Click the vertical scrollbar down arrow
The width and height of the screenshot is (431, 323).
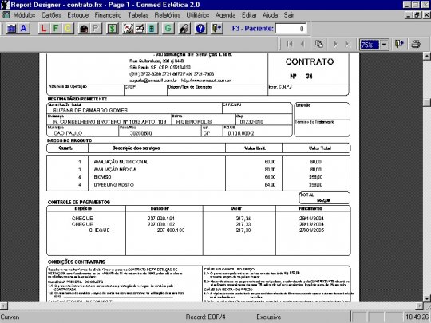(x=426, y=298)
